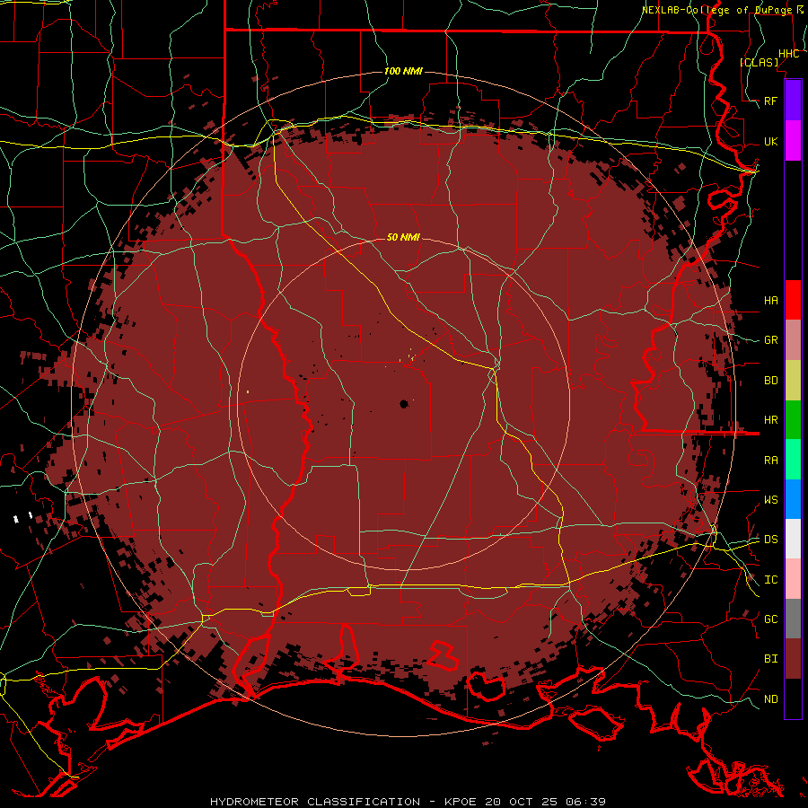
Task: Select the GC gray legend swatch
Action: pyautogui.click(x=793, y=619)
